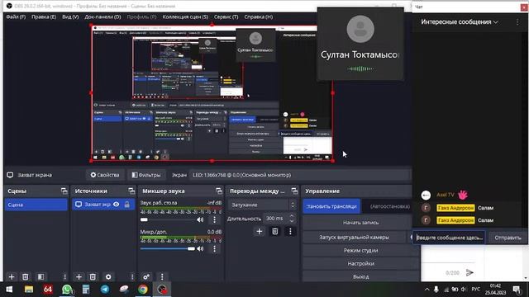Click Запуск виртуальной камеры button
The height and width of the screenshot is (297, 529).
point(355,238)
